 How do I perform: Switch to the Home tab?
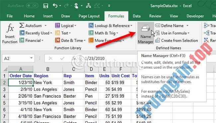[29, 16]
